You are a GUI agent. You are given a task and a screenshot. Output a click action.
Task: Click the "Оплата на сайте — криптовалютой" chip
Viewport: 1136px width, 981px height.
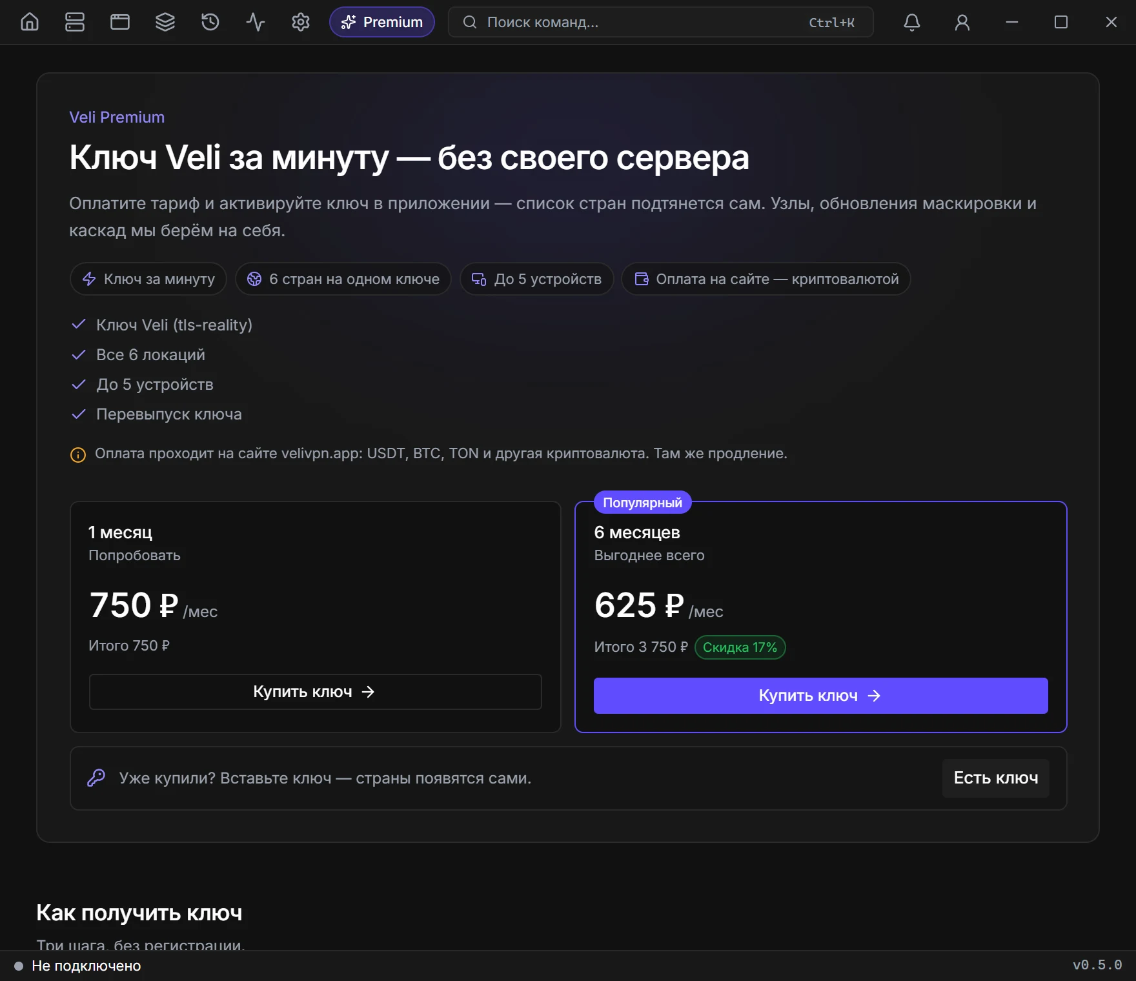tap(766, 279)
